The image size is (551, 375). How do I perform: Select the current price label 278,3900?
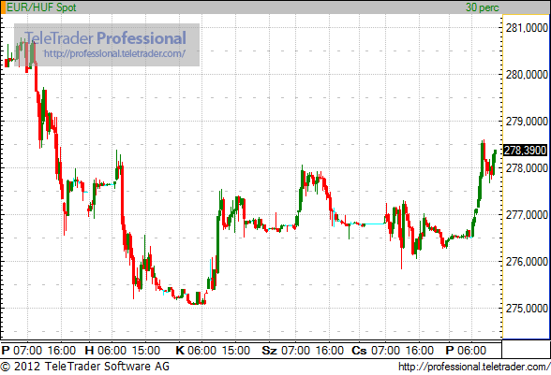click(526, 151)
